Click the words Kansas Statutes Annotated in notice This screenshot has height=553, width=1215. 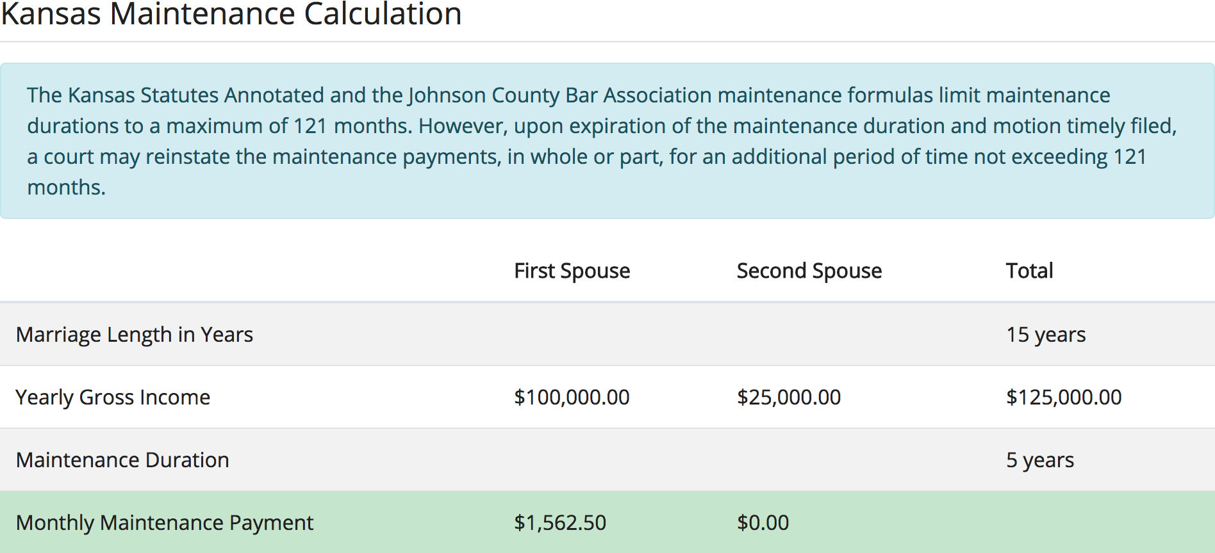196,95
